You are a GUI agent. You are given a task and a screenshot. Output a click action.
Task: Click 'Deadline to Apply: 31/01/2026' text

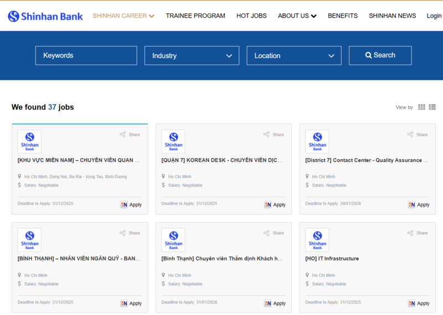pyautogui.click(x=189, y=302)
